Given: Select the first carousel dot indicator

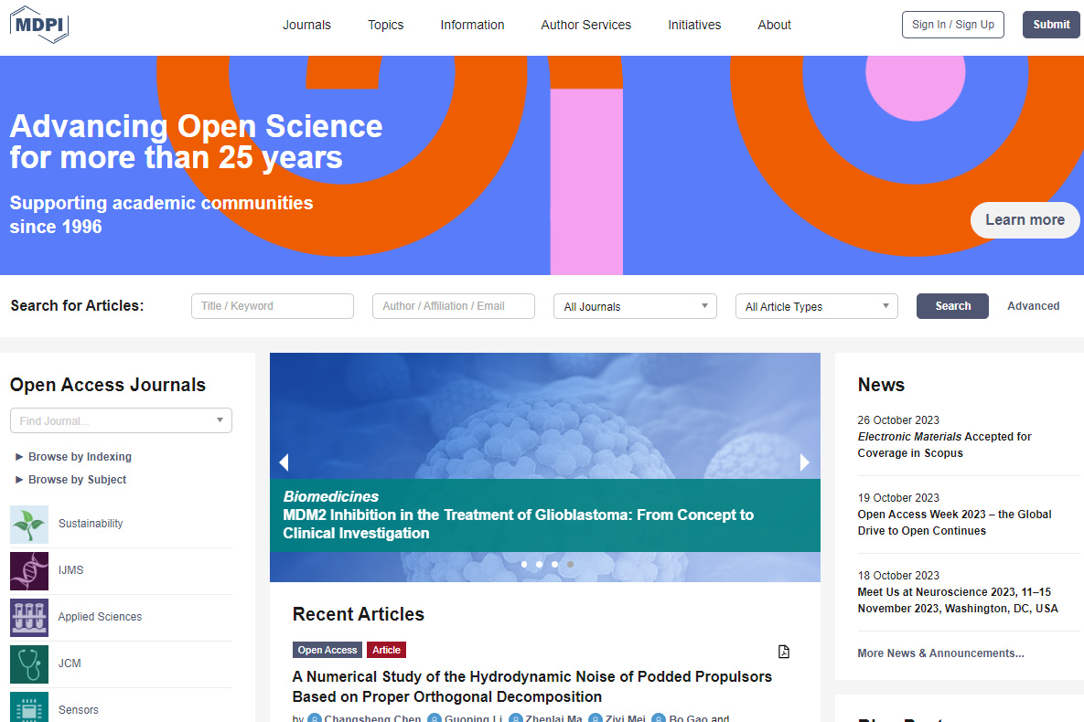Looking at the screenshot, I should click(524, 565).
